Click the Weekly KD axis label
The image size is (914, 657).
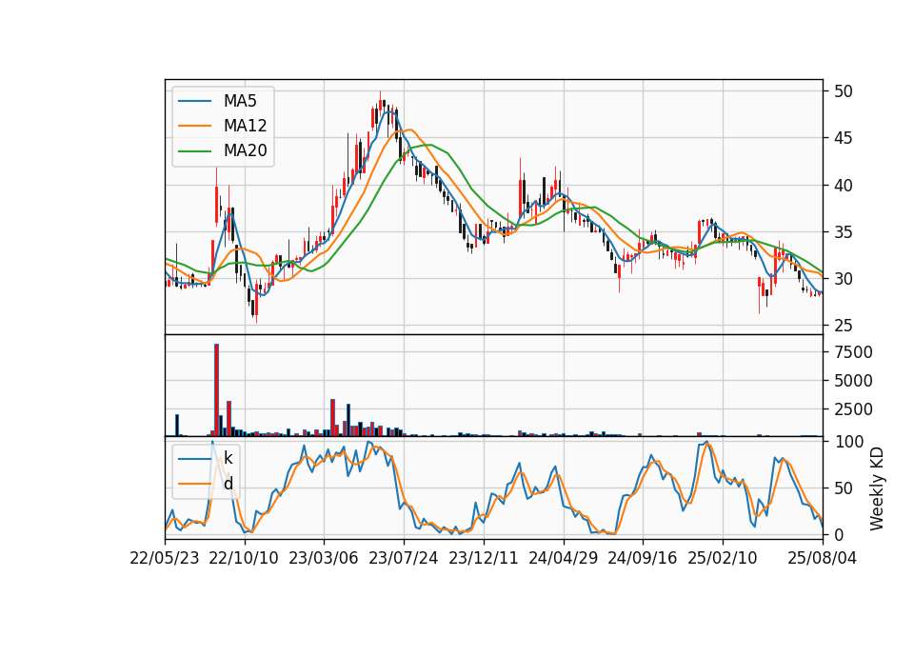876,488
